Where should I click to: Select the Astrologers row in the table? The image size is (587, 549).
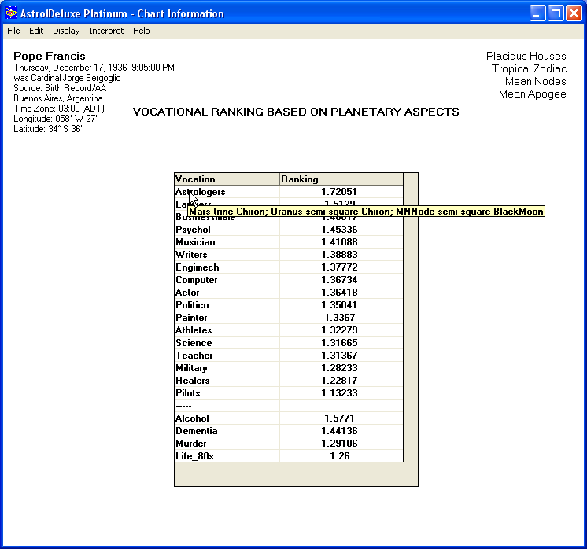(x=226, y=192)
